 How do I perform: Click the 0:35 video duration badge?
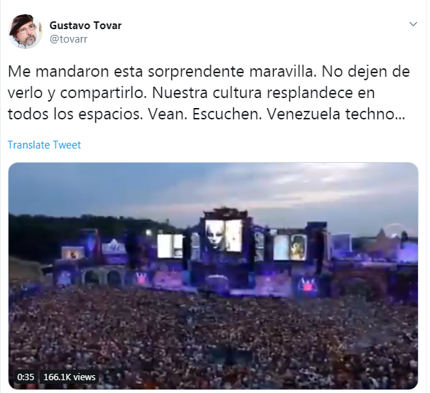[26, 377]
